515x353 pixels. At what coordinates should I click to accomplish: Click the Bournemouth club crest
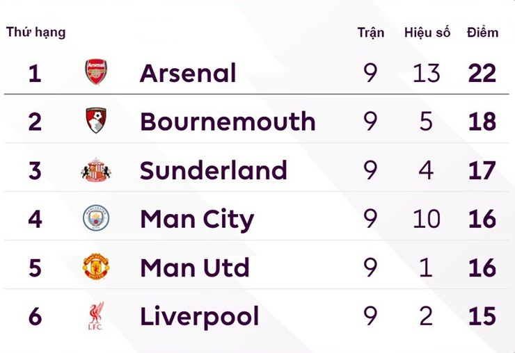coord(96,122)
